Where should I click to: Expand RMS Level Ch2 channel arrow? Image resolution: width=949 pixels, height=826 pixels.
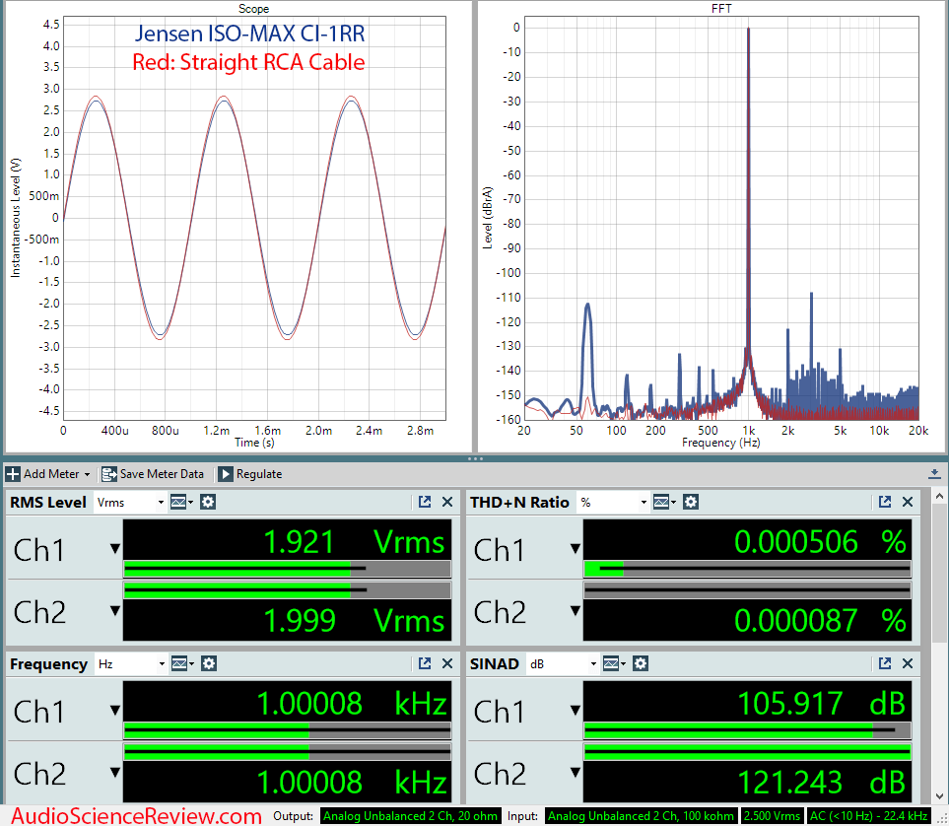[115, 610]
